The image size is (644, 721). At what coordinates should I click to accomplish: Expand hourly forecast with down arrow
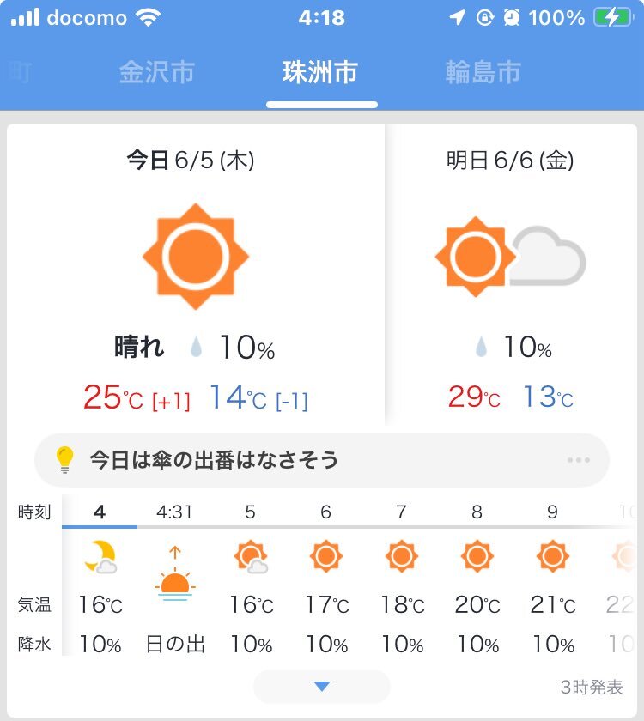pos(322,686)
